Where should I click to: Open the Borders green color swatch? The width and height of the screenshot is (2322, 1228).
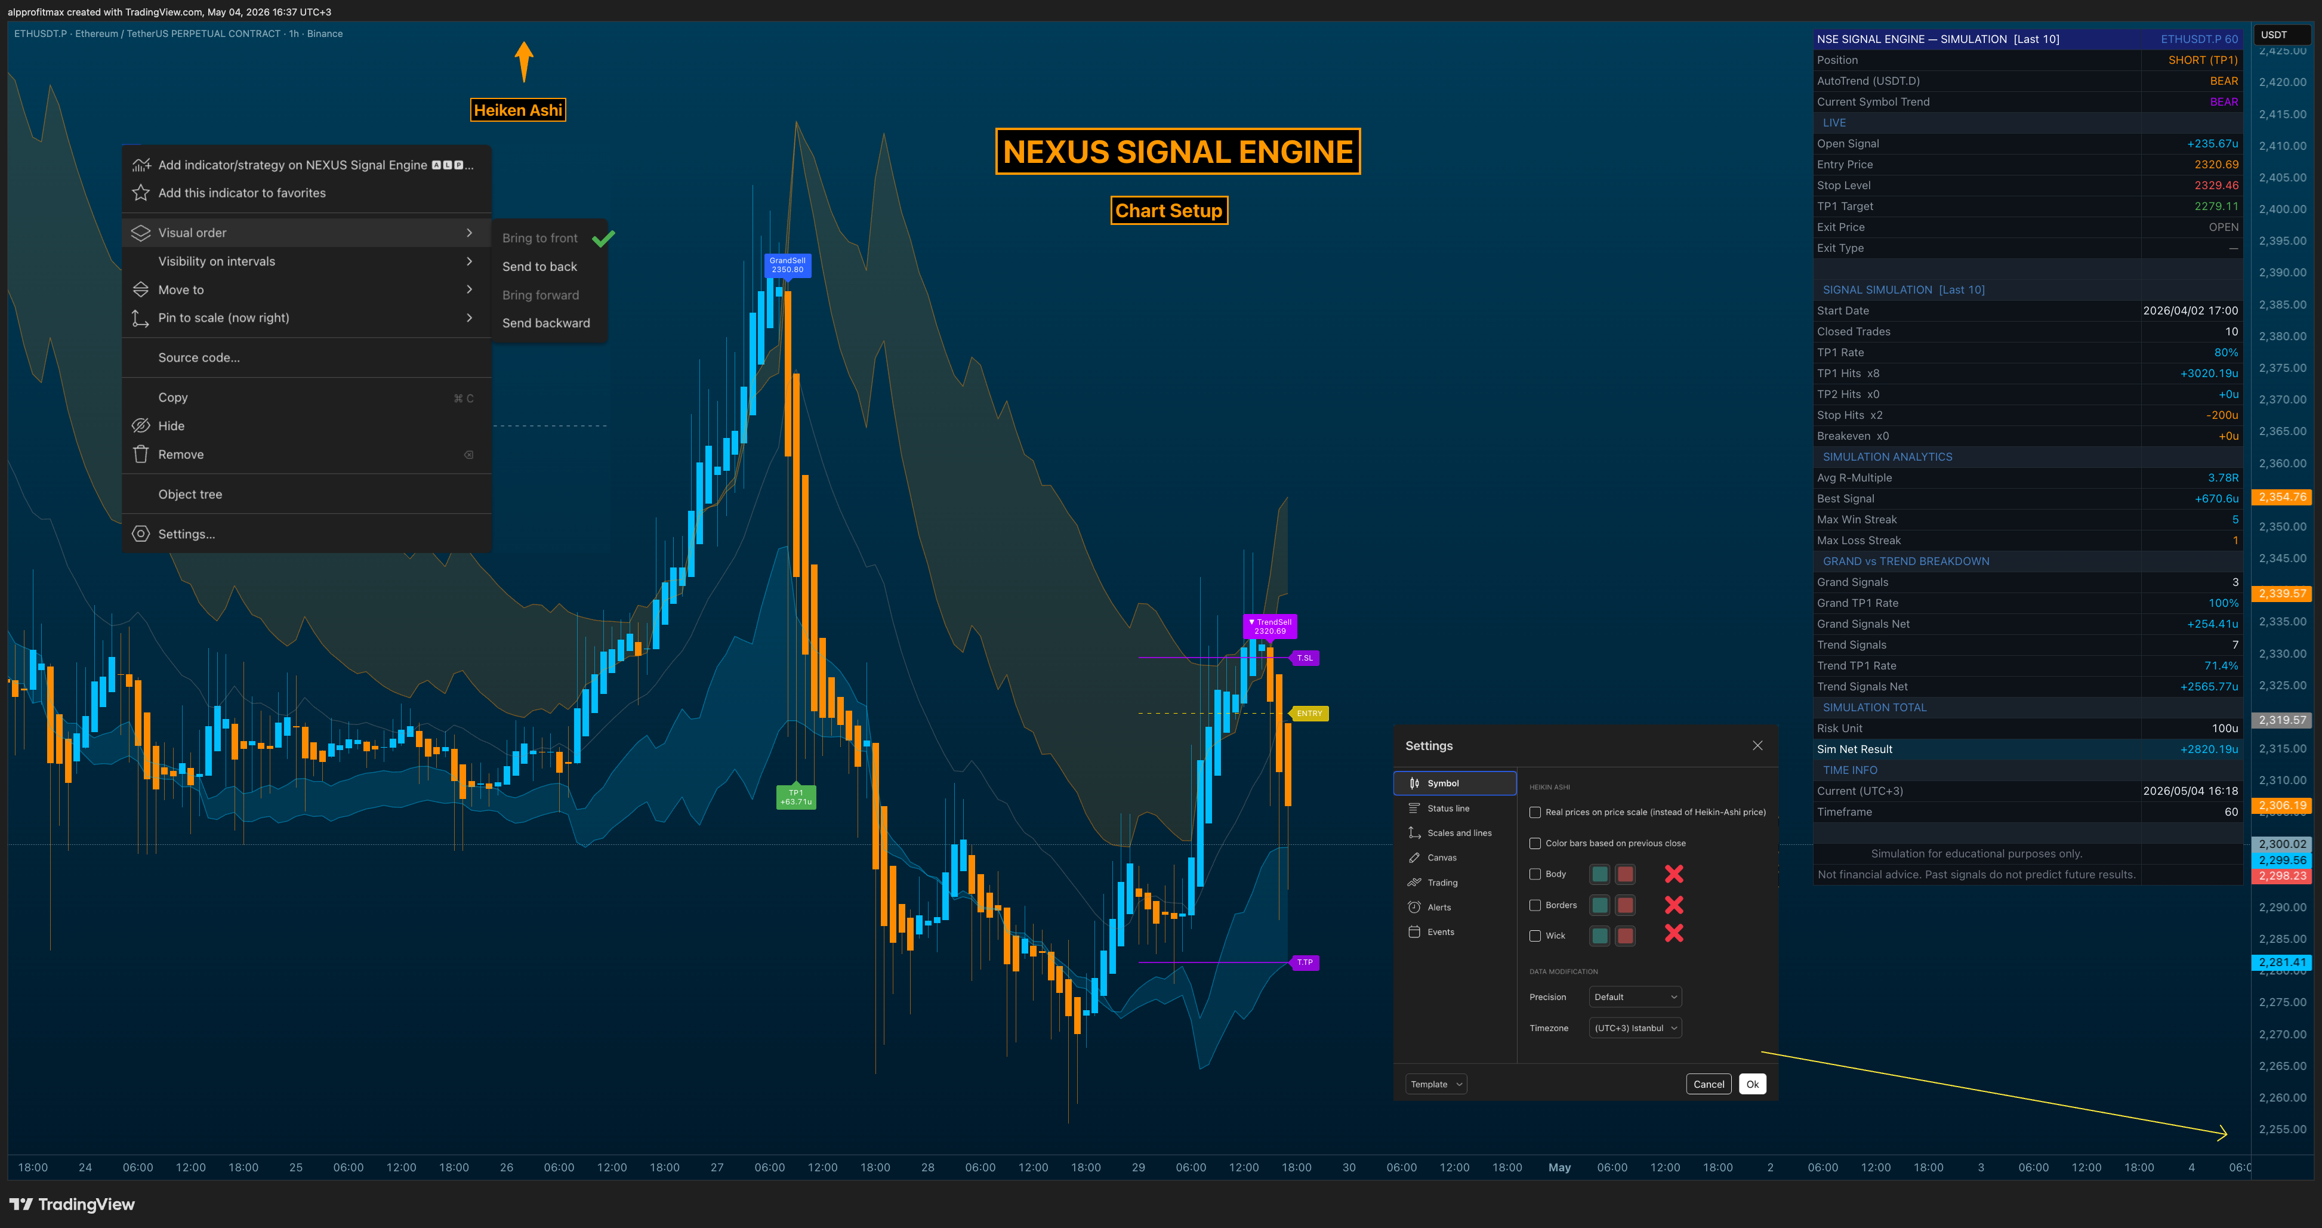click(x=1599, y=905)
